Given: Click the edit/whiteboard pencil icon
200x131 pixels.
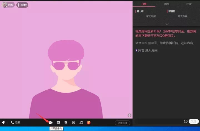Looking at the screenshot, I should point(74,122).
